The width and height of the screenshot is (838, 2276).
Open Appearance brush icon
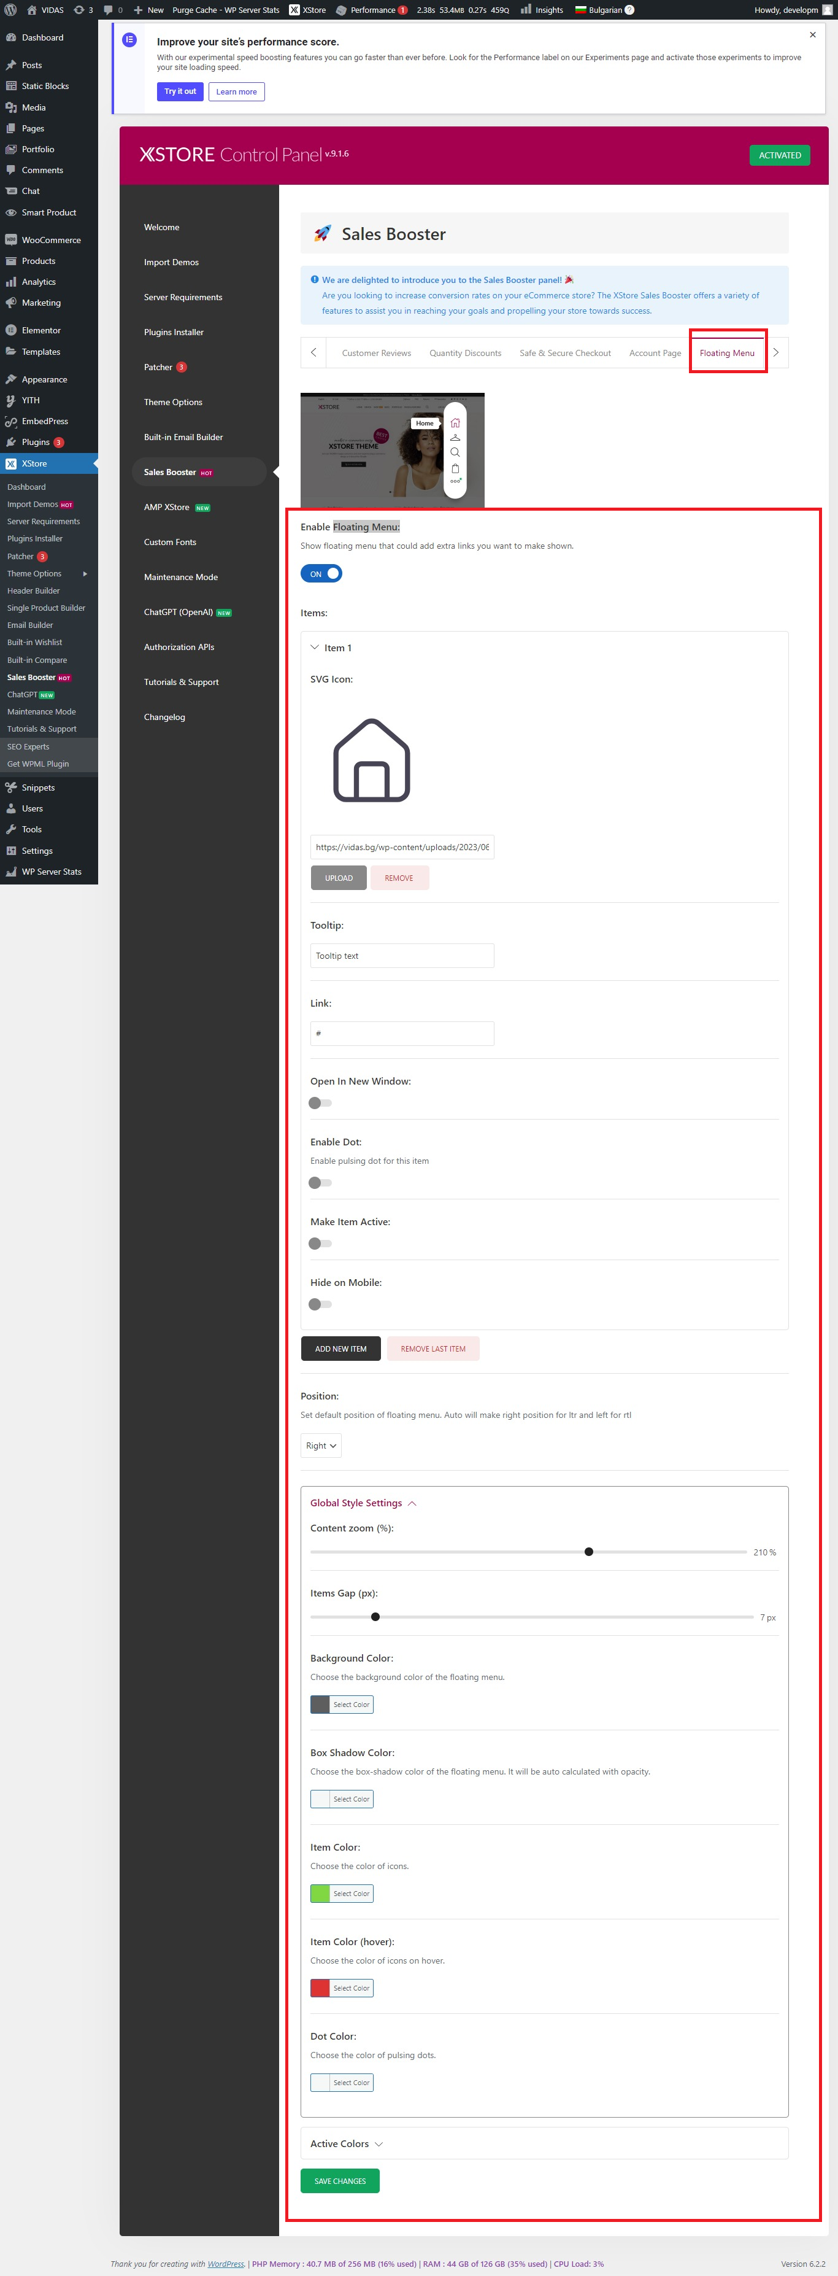pos(10,379)
